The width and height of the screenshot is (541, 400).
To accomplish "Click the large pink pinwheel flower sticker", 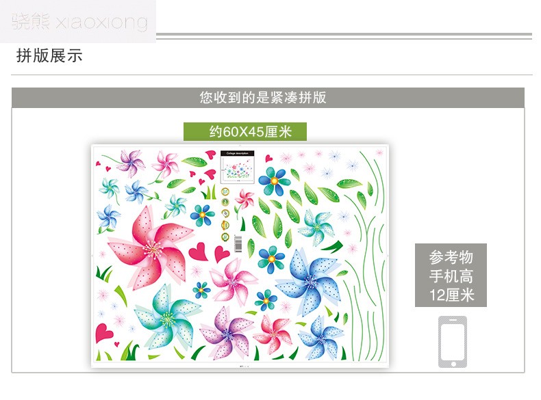I will [x=150, y=247].
